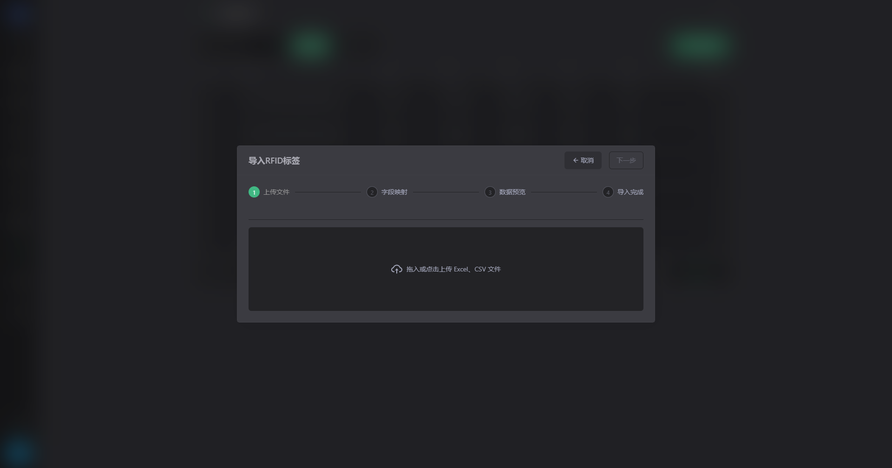Click the blurred teal avatar at bottom-left
This screenshot has height=468, width=892.
[19, 451]
